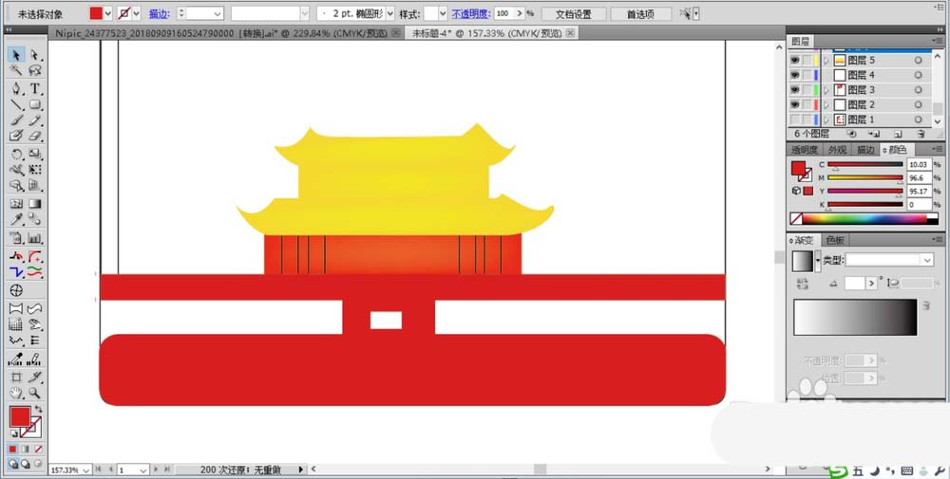Viewport: 950px width, 479px height.
Task: Select the Pen tool
Action: coord(16,89)
